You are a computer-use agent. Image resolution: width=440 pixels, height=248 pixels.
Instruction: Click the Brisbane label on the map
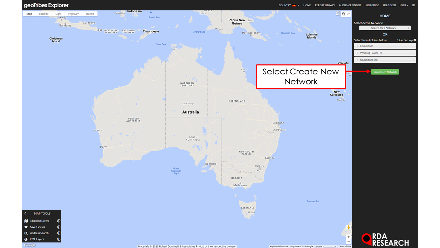(x=278, y=123)
